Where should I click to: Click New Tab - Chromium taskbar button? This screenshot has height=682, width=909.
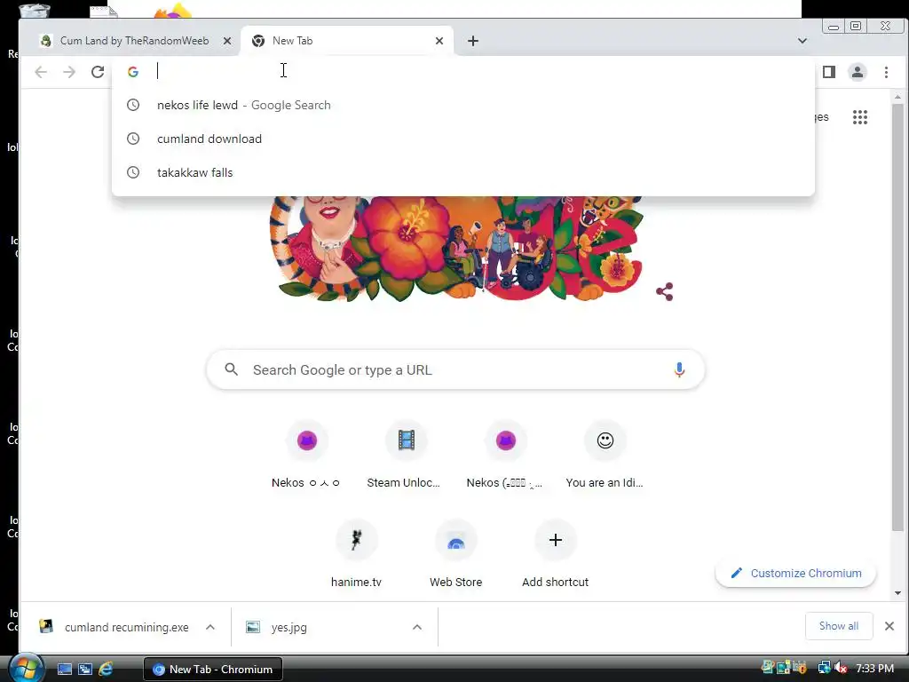tap(213, 669)
